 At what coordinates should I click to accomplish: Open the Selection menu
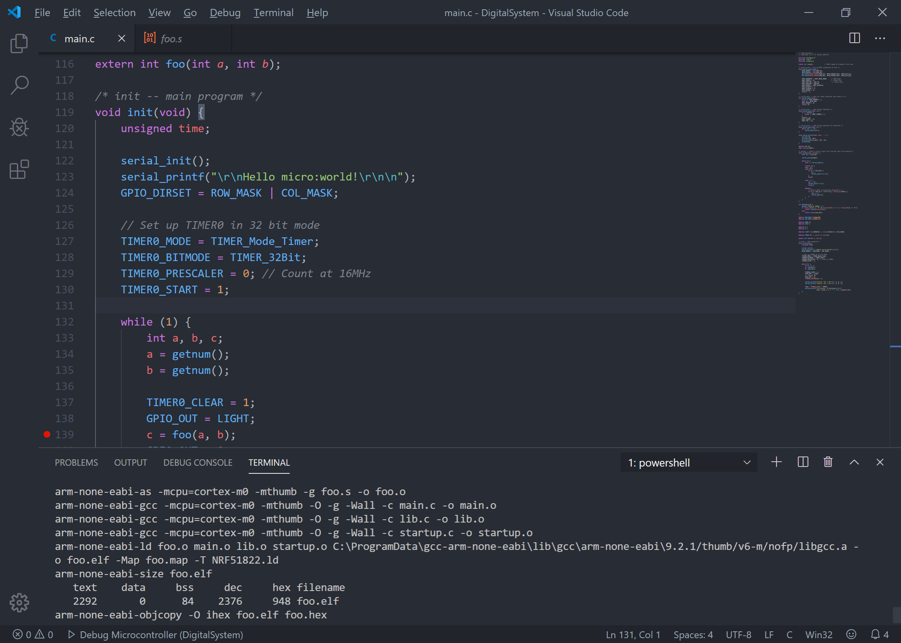pos(114,12)
